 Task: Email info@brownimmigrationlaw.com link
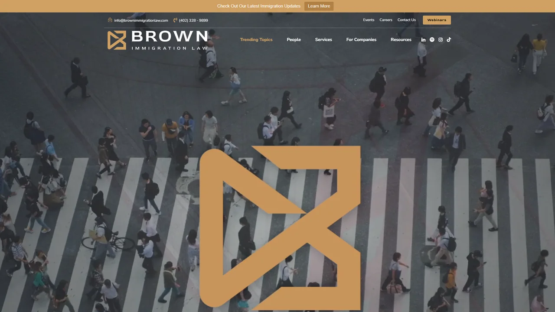point(141,20)
